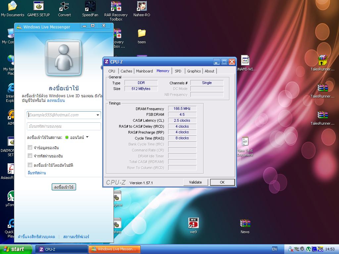Open the EN language bar indicator

274,249
